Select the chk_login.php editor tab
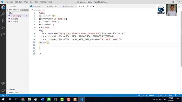 (x=86, y=6)
